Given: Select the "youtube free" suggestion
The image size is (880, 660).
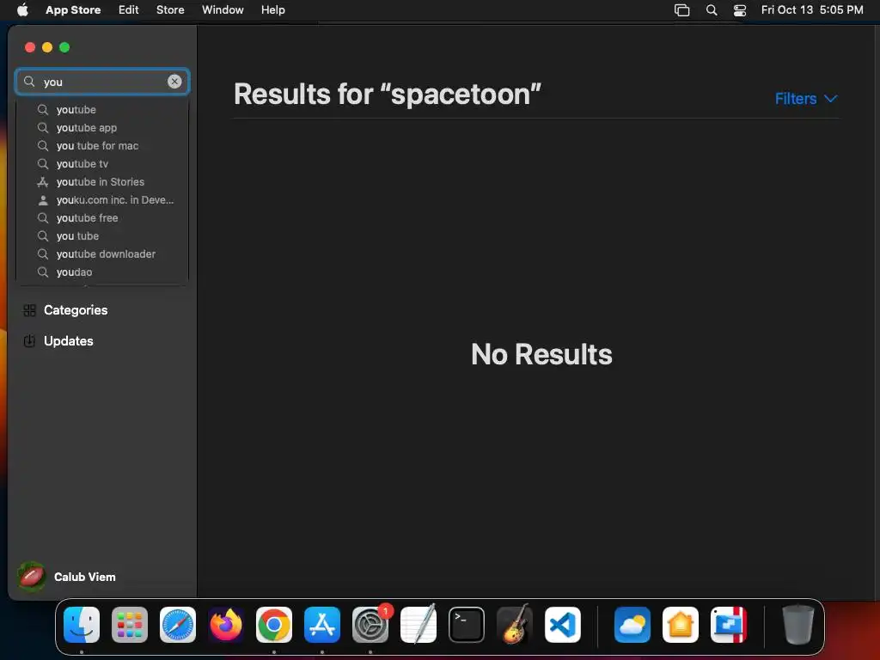Looking at the screenshot, I should (x=103, y=217).
